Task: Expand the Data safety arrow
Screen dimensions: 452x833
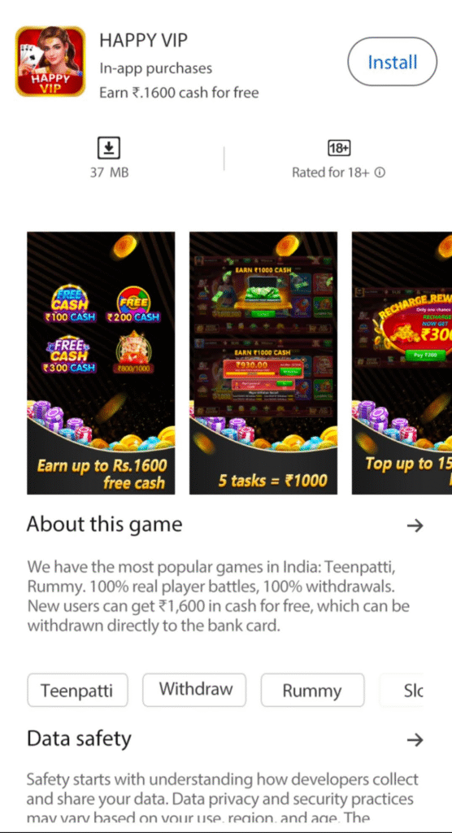Action: pos(415,739)
